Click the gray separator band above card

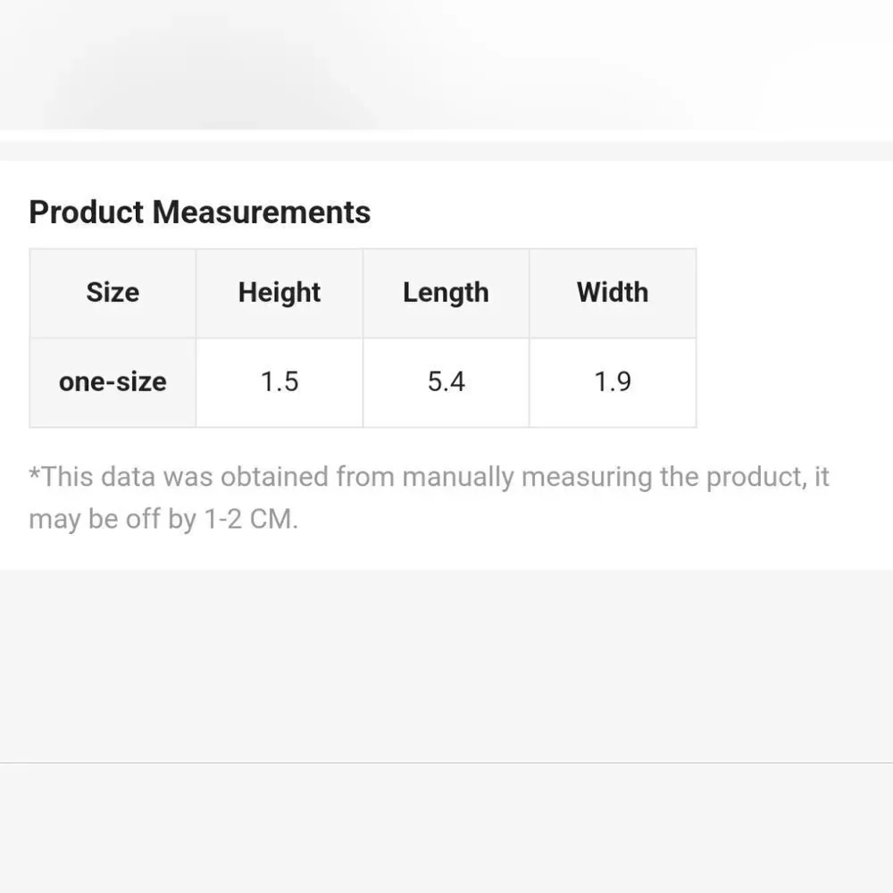(x=446, y=151)
